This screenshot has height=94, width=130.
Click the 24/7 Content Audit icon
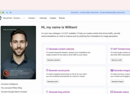[x=112, y=49]
